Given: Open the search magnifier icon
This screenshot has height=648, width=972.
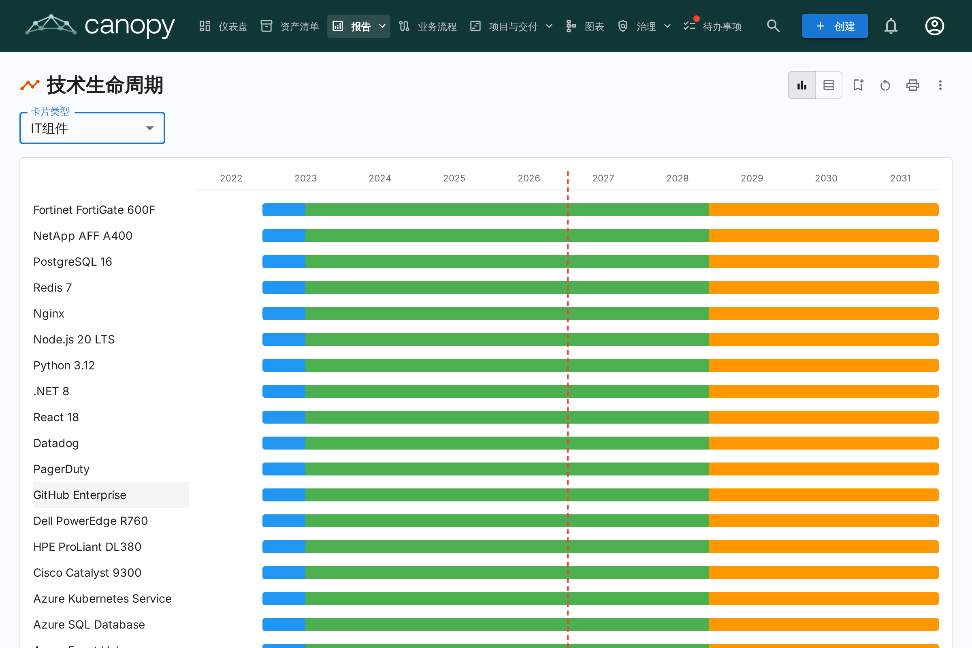Looking at the screenshot, I should tap(773, 26).
